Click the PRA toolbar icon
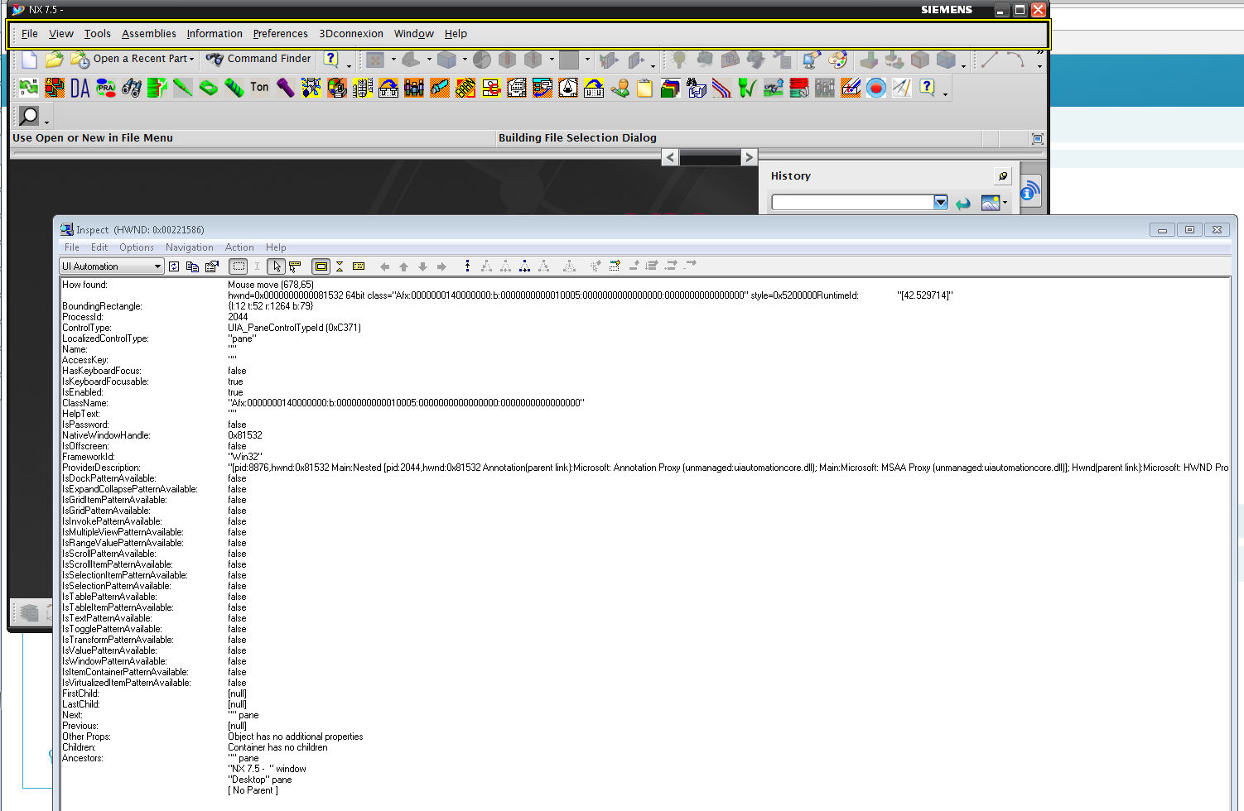 tap(106, 88)
